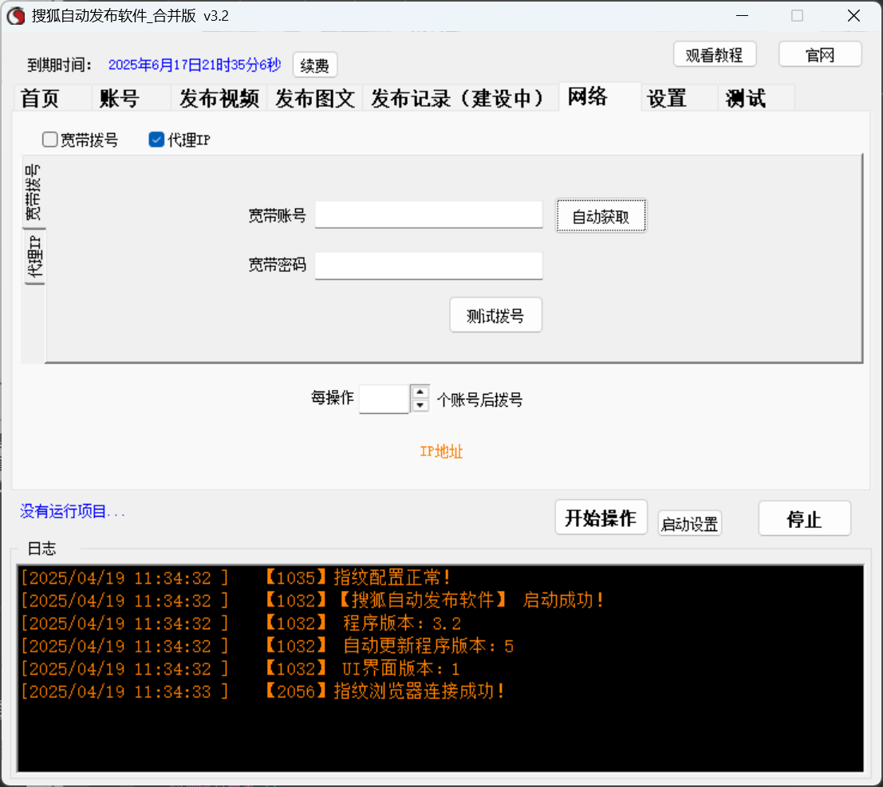Click the 停止 button
Viewport: 883px width, 787px height.
[804, 518]
